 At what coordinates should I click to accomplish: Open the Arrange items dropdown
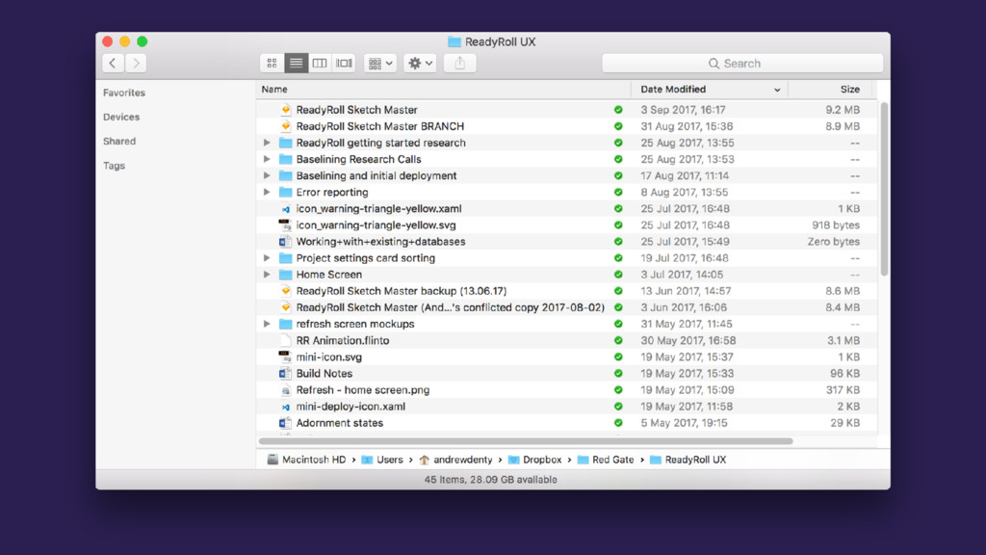(380, 64)
